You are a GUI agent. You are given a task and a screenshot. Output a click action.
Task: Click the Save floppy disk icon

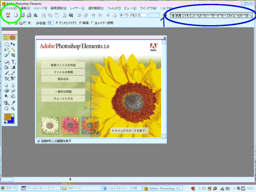pyautogui.click(x=44, y=15)
